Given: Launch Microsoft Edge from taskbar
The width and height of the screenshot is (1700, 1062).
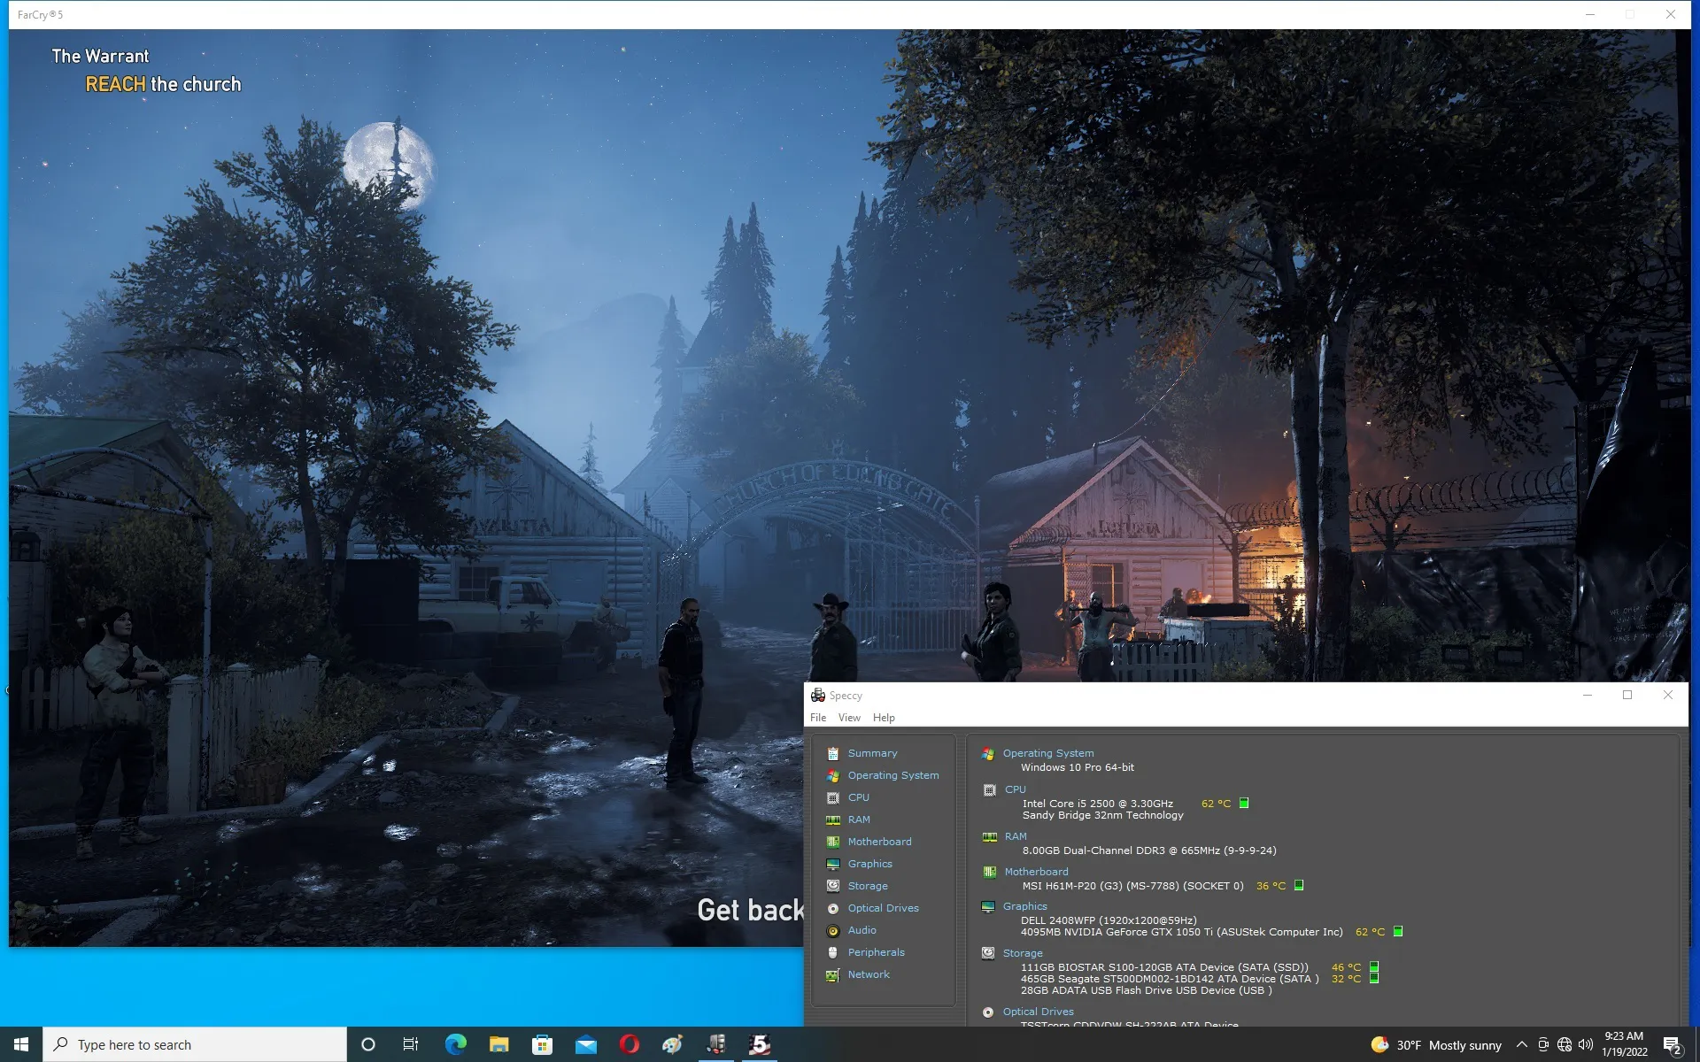Looking at the screenshot, I should pyautogui.click(x=455, y=1044).
